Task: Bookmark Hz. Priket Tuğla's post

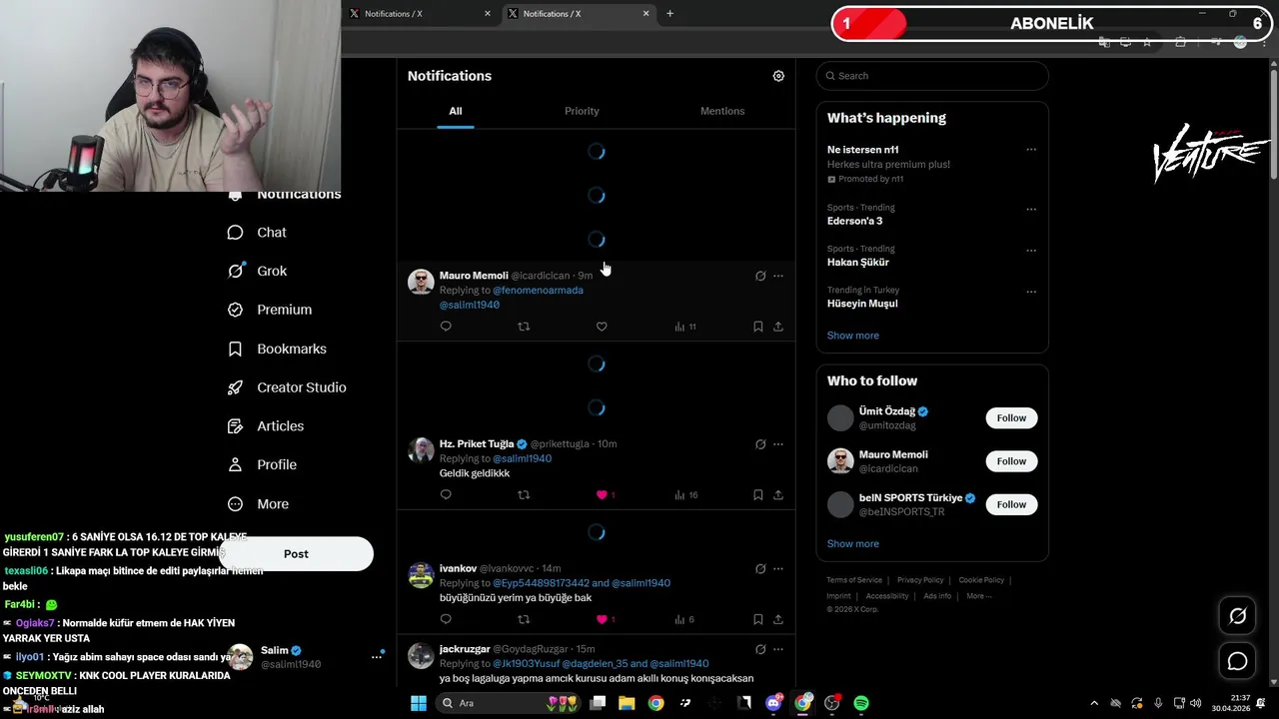Action: click(x=758, y=494)
